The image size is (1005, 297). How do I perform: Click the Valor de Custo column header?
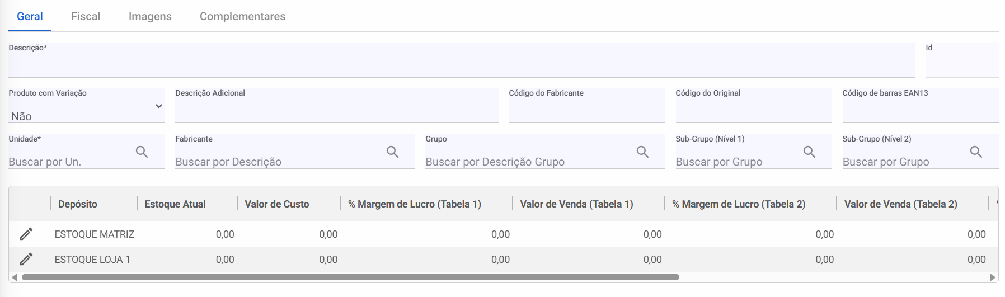click(277, 204)
